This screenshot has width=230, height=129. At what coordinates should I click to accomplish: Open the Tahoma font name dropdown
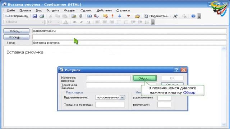[42, 22]
